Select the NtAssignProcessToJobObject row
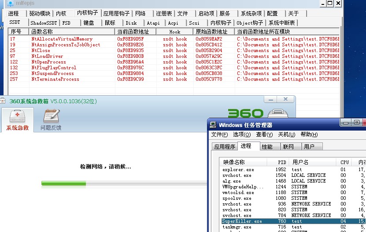The image size is (366, 232). click(x=174, y=45)
